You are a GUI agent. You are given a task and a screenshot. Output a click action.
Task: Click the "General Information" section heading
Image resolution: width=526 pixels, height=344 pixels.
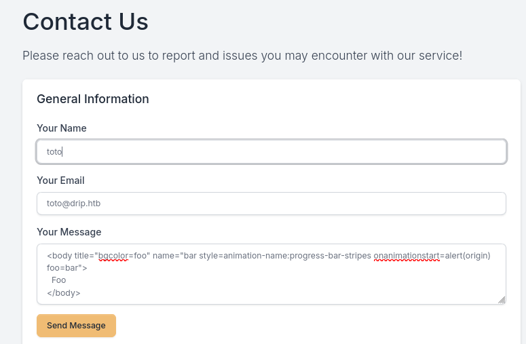tap(93, 99)
